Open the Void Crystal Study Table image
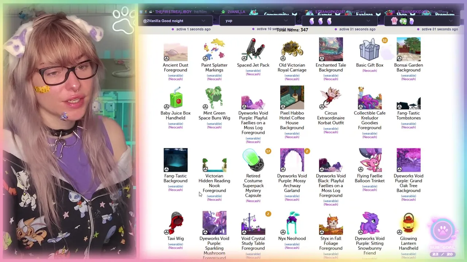Screen dimensions: 467x262 pos(253,223)
